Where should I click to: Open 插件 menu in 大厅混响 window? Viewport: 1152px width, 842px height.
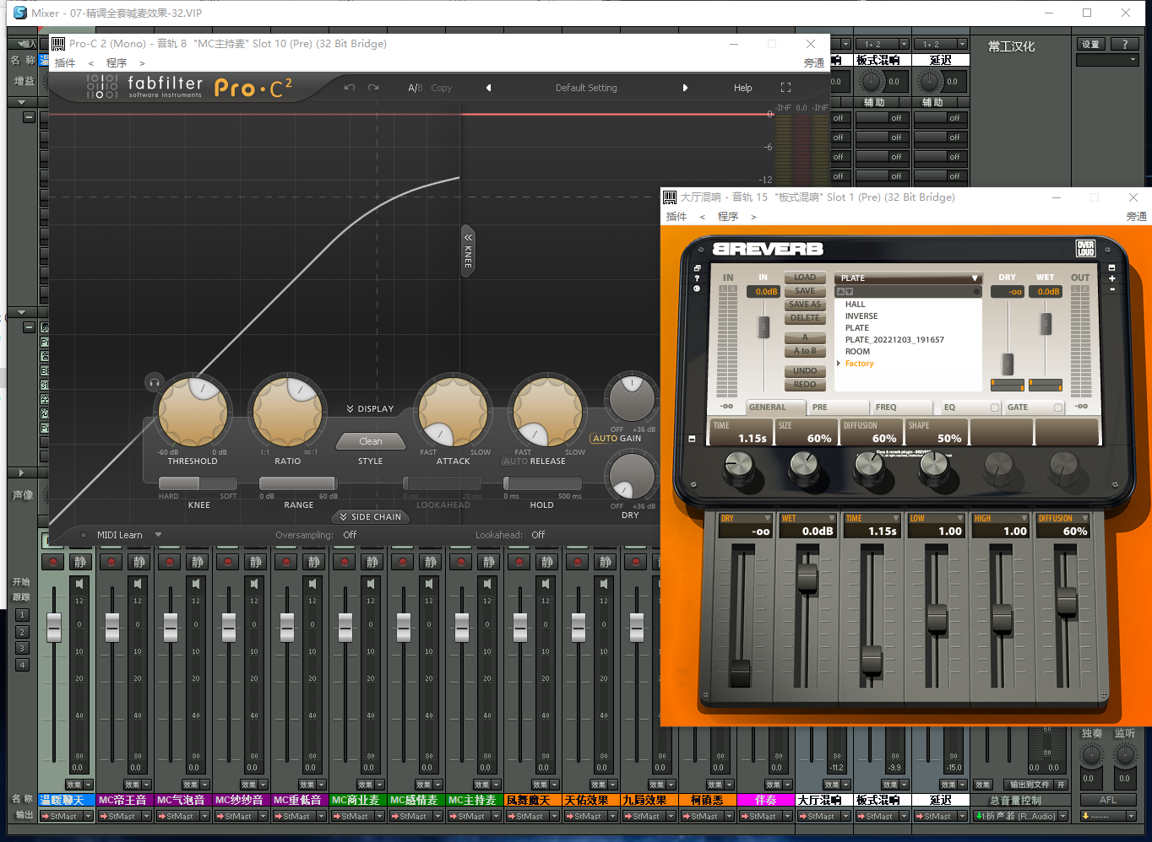pyautogui.click(x=677, y=217)
